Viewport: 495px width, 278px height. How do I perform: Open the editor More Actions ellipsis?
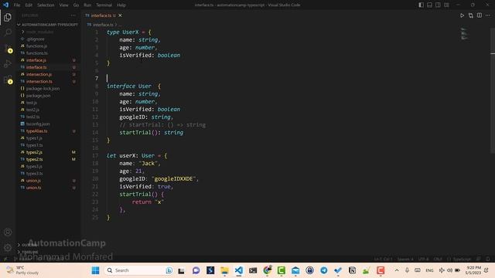[488, 15]
